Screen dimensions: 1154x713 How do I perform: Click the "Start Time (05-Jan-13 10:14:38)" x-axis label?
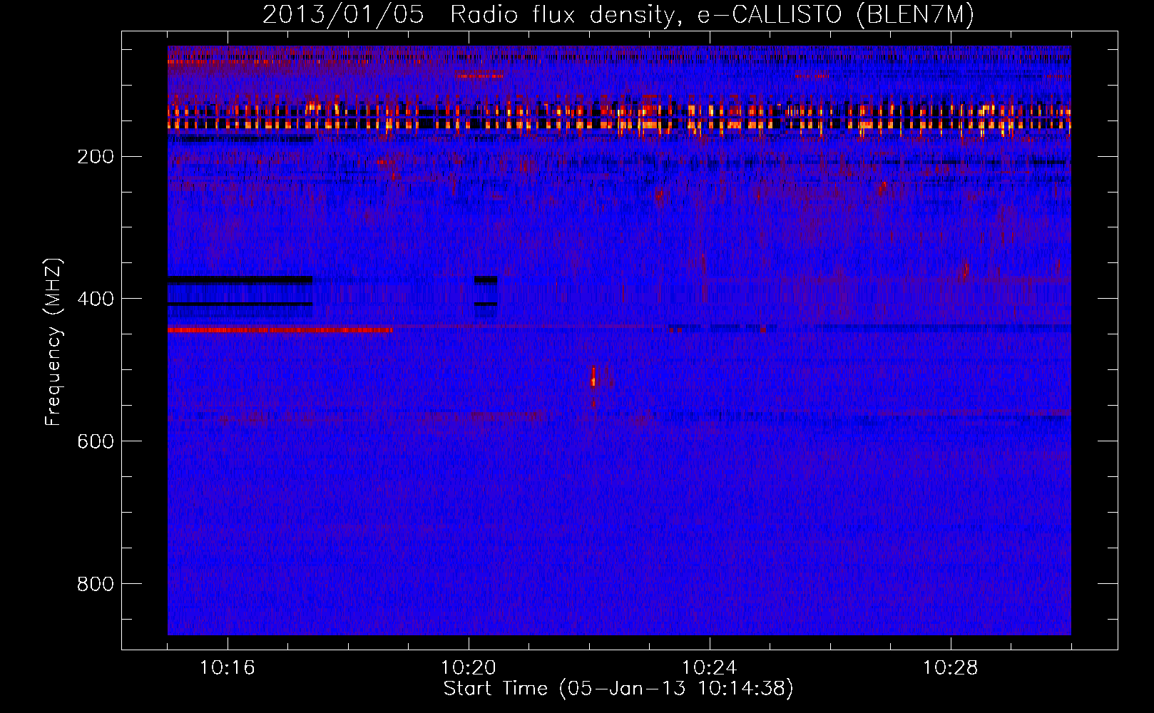tap(618, 689)
